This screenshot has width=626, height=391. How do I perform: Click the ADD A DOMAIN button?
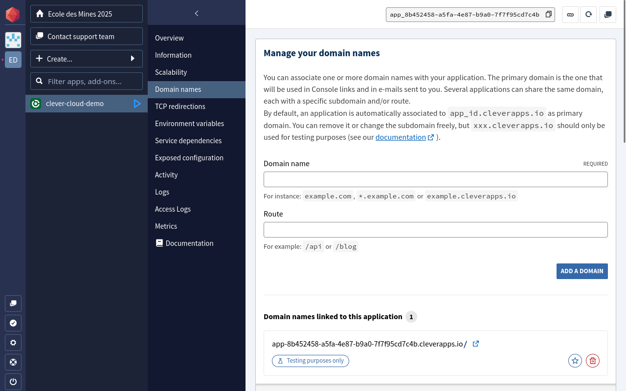coord(582,271)
